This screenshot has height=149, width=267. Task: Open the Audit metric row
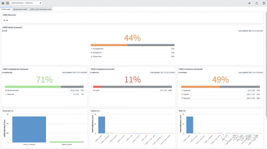[x=132, y=90]
